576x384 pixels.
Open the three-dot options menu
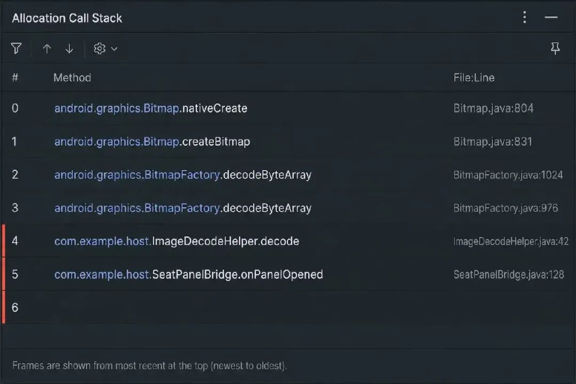pos(525,17)
